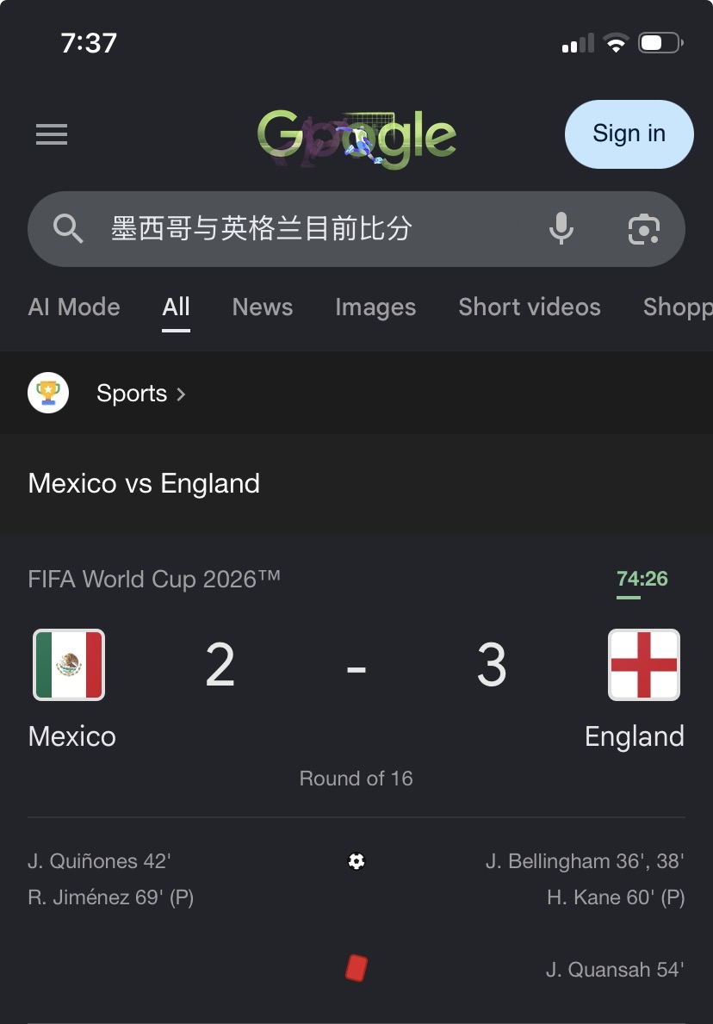Open Google Lens camera search
This screenshot has height=1024, width=713.
pos(644,229)
